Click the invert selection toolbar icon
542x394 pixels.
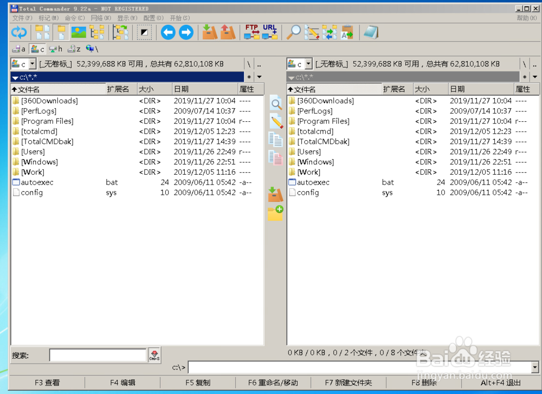(144, 32)
